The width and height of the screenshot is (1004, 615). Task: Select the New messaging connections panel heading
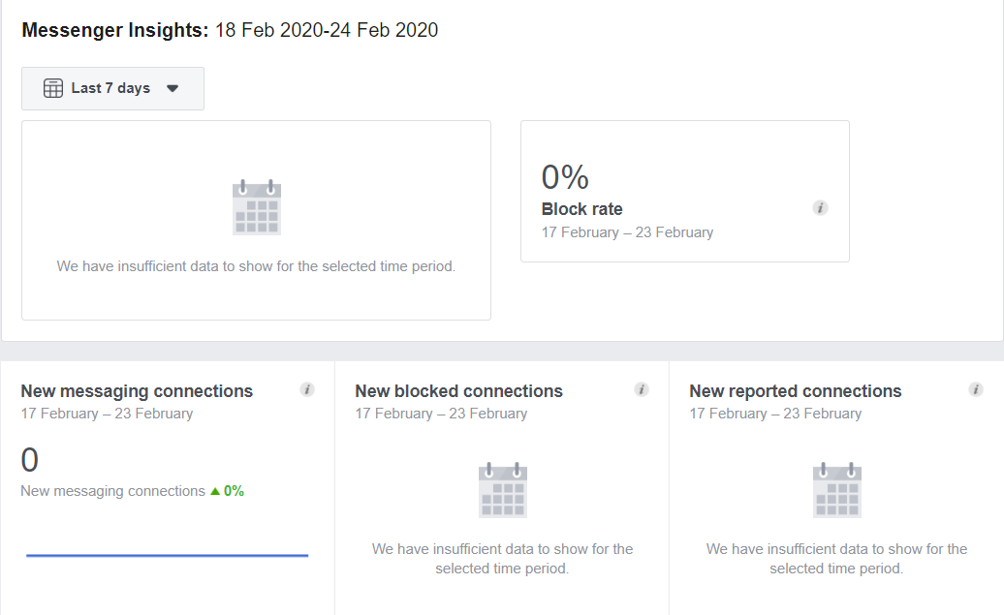[x=137, y=390]
